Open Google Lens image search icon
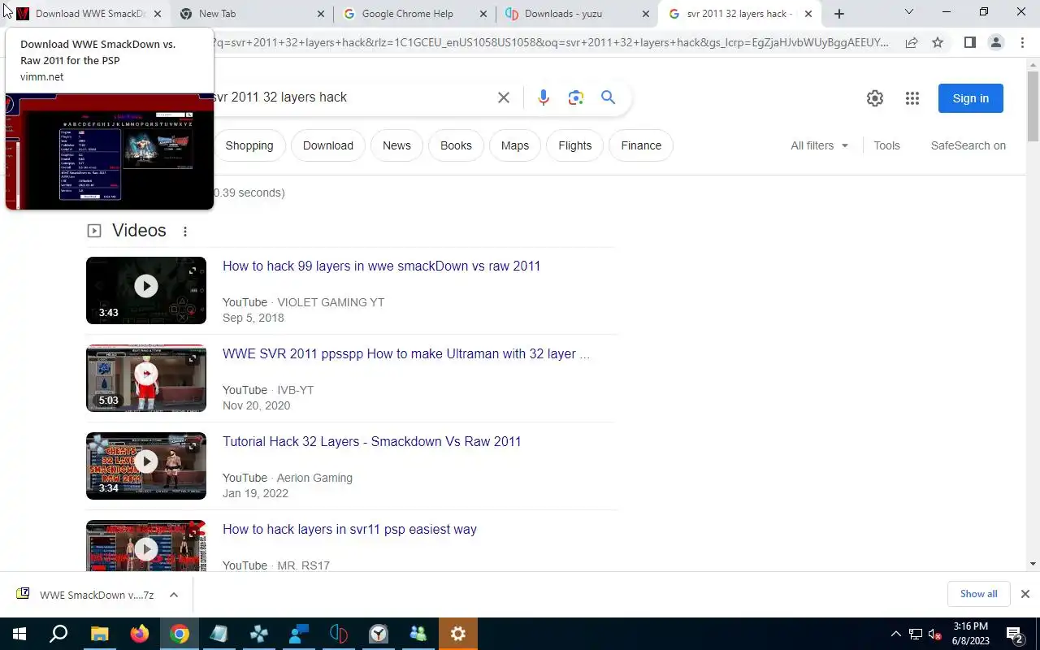The width and height of the screenshot is (1040, 650). pyautogui.click(x=576, y=97)
